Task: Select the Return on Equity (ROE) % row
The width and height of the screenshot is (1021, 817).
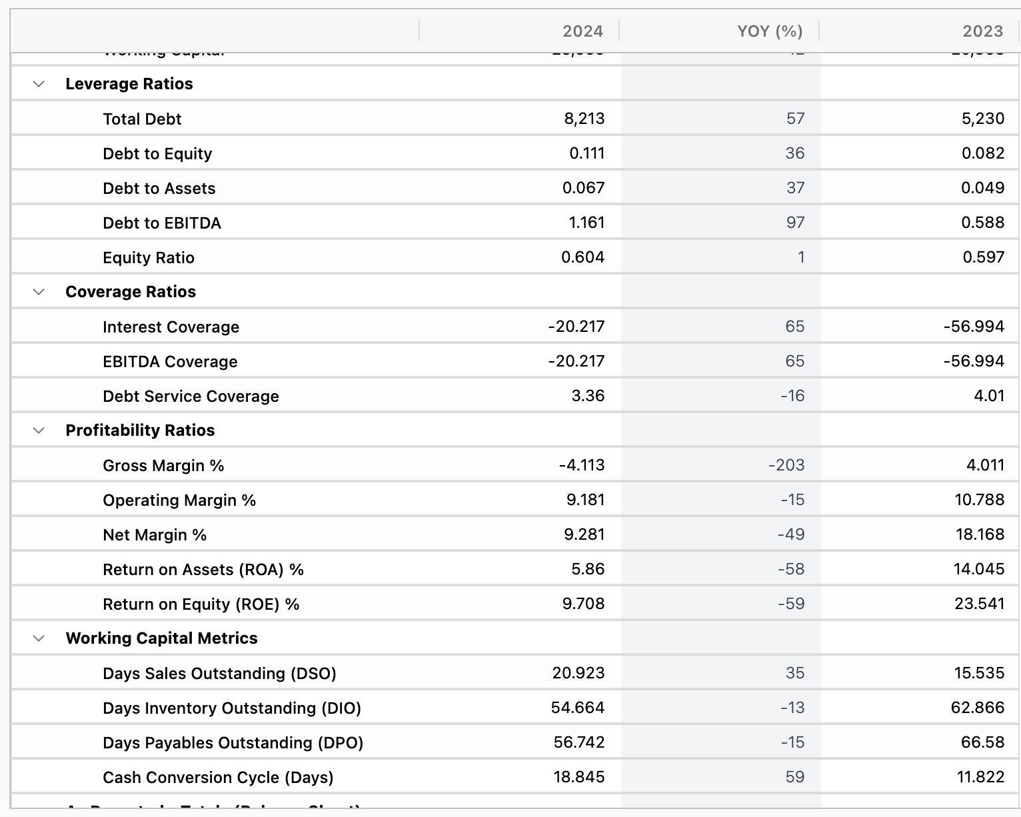Action: [201, 604]
